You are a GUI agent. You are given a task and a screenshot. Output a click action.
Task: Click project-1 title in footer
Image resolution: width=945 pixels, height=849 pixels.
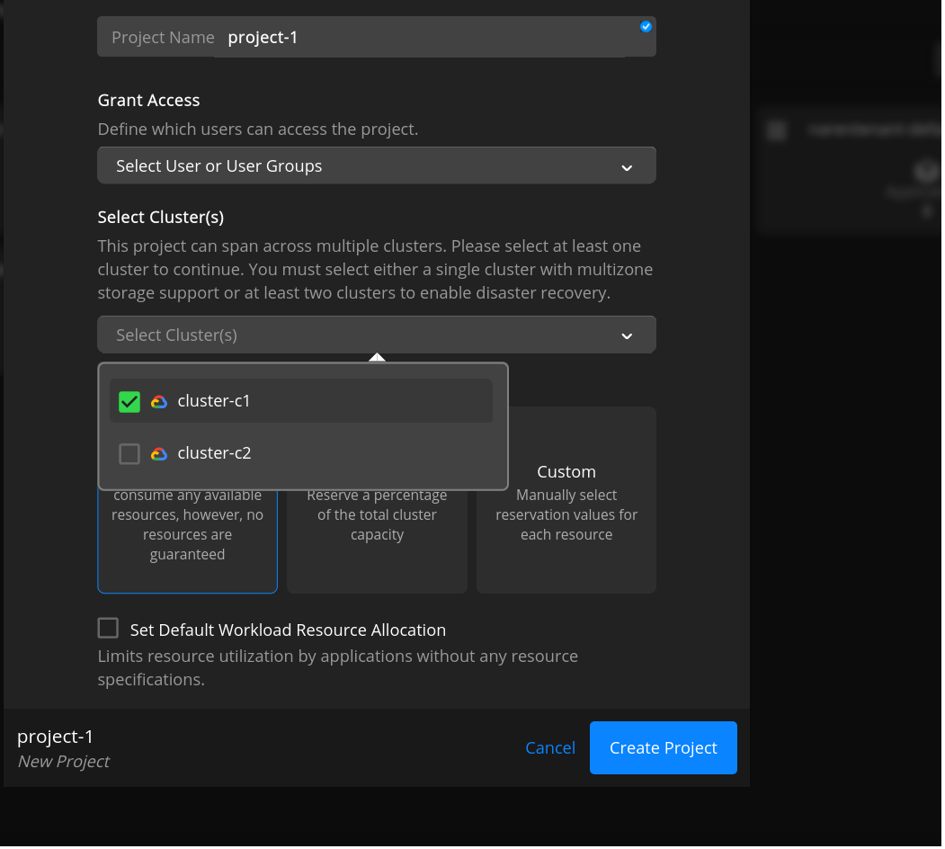pyautogui.click(x=56, y=737)
